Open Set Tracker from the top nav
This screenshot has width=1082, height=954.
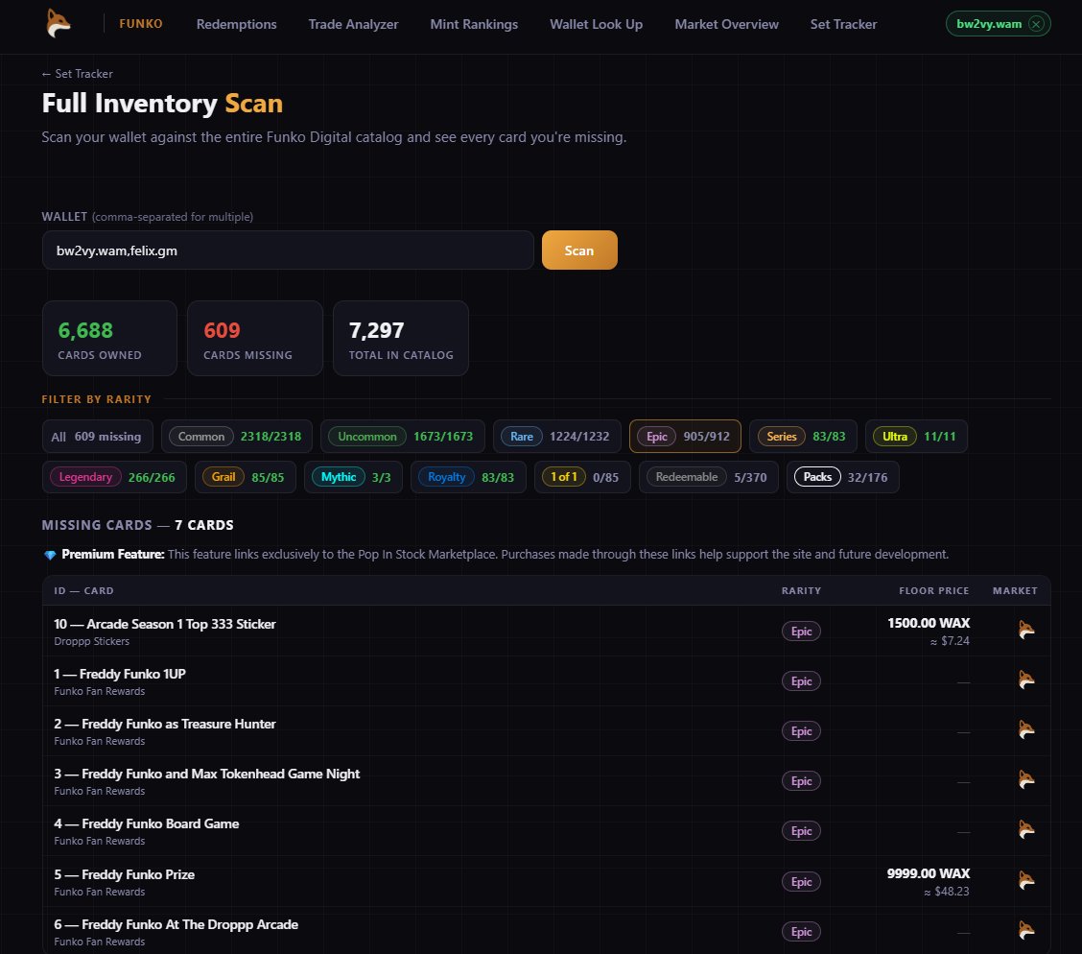[843, 24]
